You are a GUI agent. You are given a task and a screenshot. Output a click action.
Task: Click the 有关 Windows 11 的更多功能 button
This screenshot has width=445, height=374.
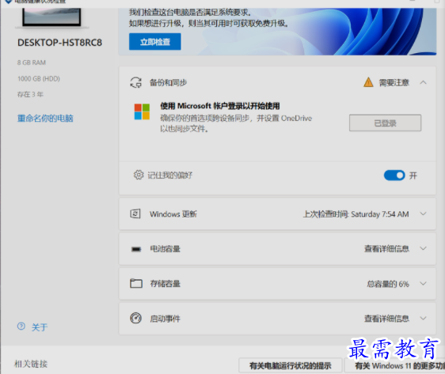point(395,366)
